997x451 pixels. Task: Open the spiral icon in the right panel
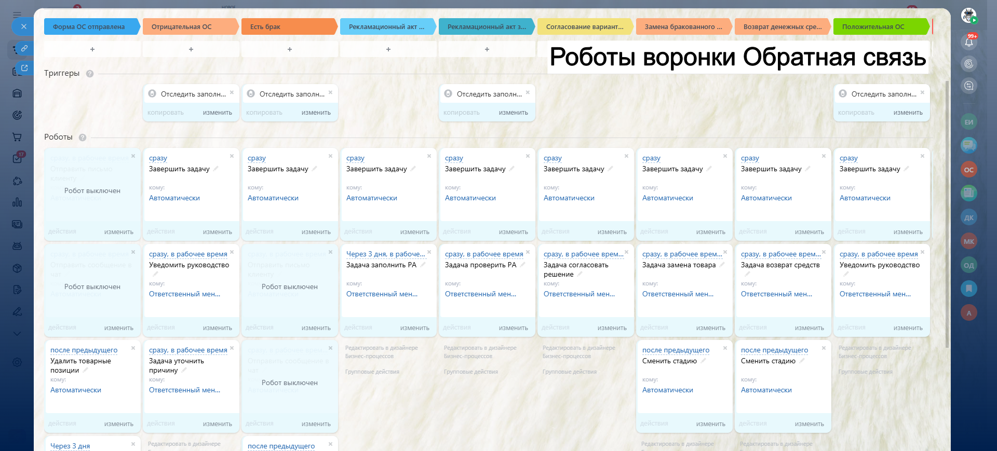coord(969,64)
